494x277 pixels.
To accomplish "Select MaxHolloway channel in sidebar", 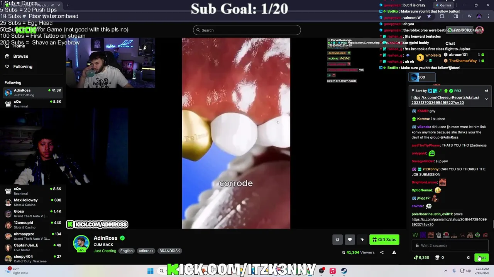I will 33,202.
